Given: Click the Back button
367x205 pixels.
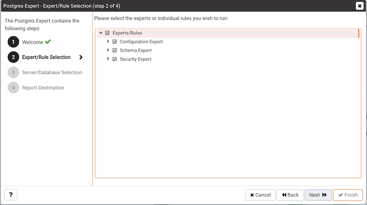Looking at the screenshot, I should (290, 195).
